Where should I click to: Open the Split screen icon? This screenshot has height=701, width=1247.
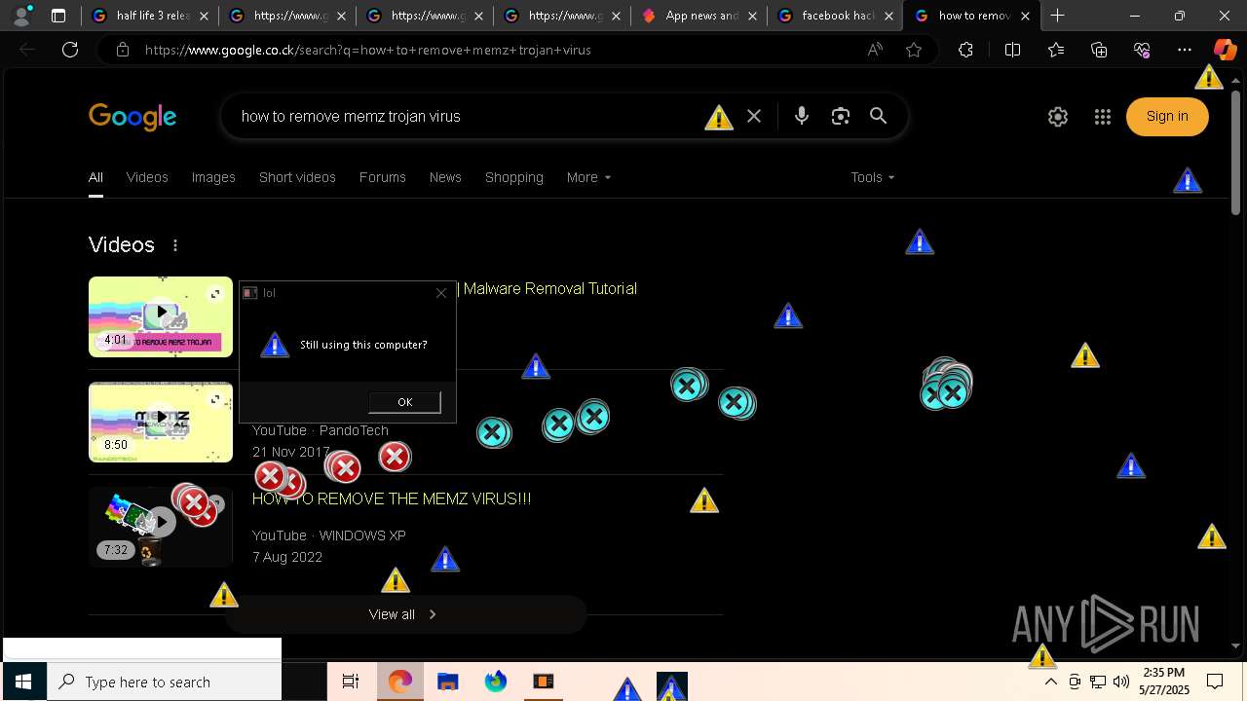[x=1012, y=50]
